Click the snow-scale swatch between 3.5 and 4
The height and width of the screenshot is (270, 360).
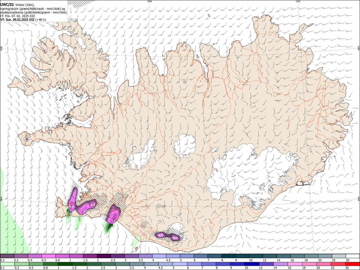(x=145, y=256)
